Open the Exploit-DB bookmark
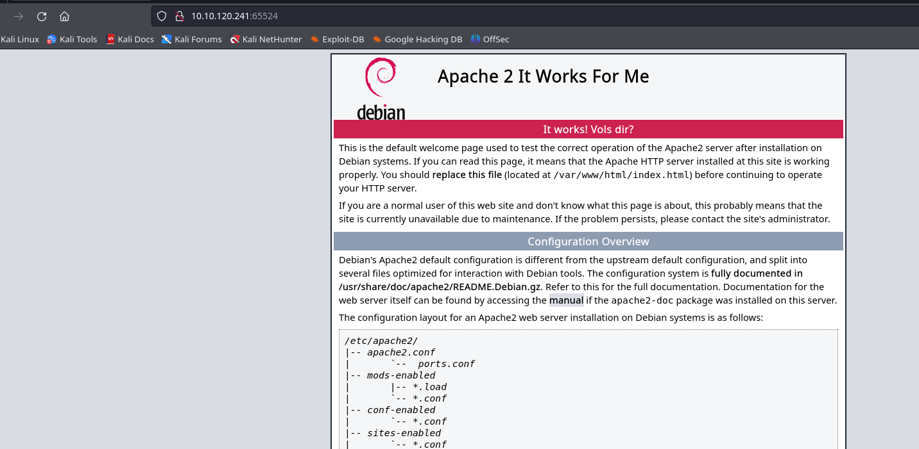The image size is (919, 449). [x=337, y=39]
